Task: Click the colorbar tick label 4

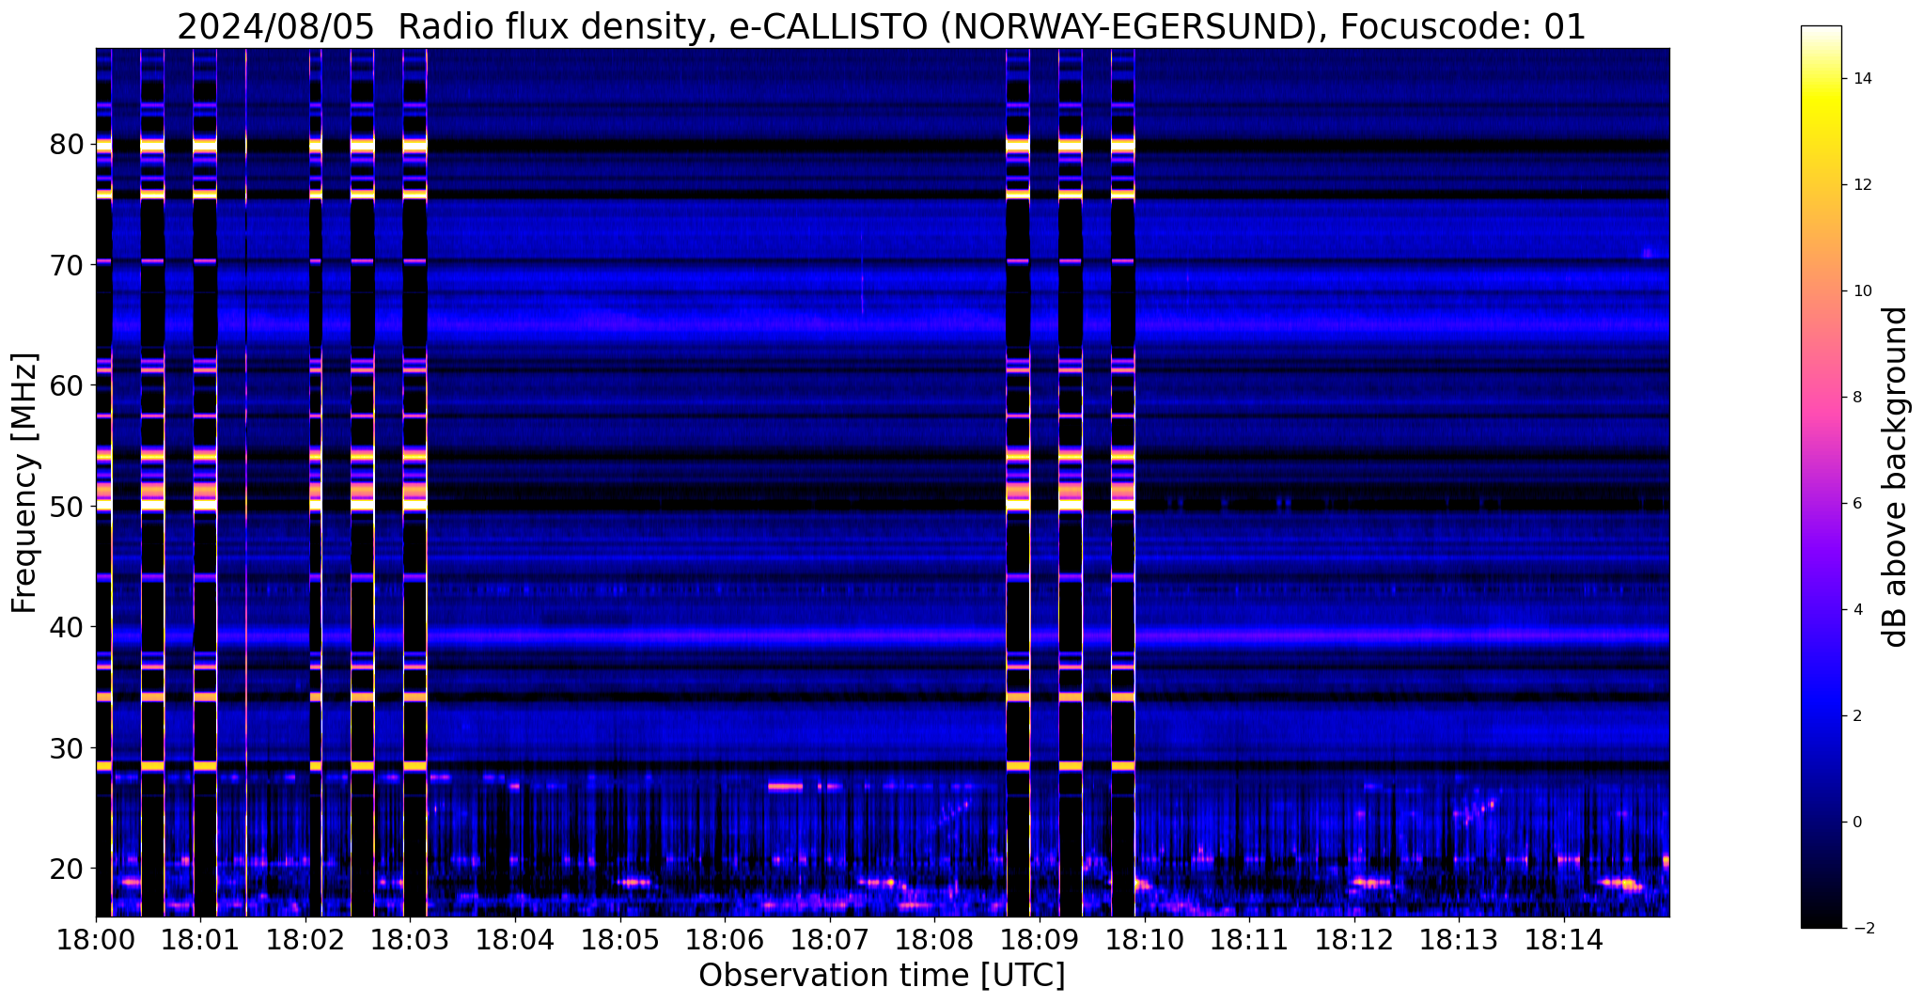Action: pos(1857,610)
